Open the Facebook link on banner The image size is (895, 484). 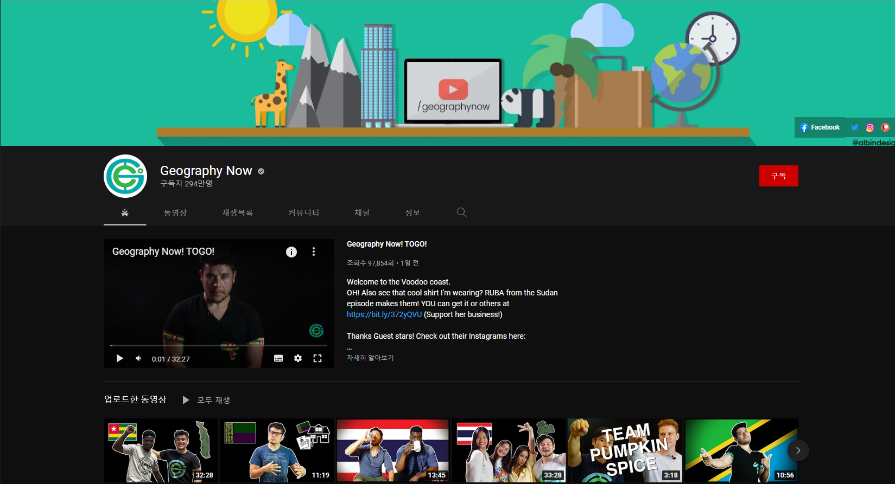[x=820, y=127]
